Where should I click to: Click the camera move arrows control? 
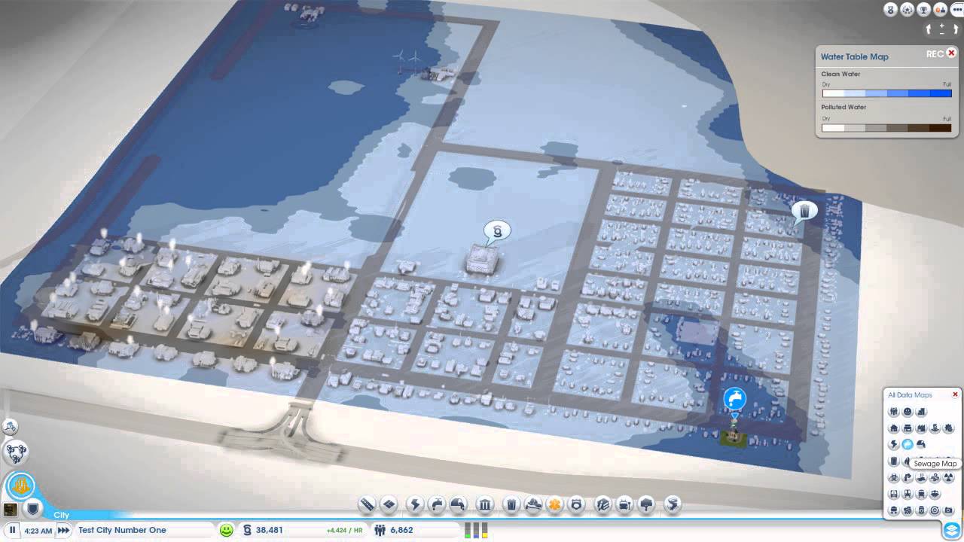[942, 29]
